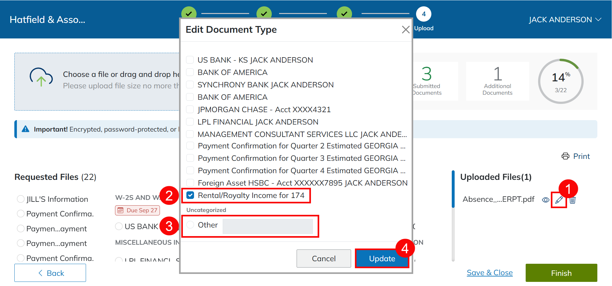The image size is (612, 286).
Task: Click the Due Sep 27 calendar badge
Action: point(137,210)
